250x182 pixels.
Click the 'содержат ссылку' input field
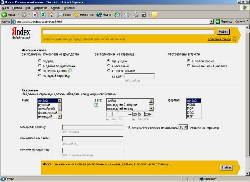click(93, 127)
